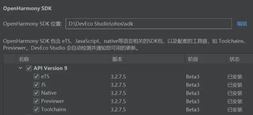The height and width of the screenshot is (115, 253).
Task: Click Beta3 stage in Toolchains row
Action: coord(193,109)
